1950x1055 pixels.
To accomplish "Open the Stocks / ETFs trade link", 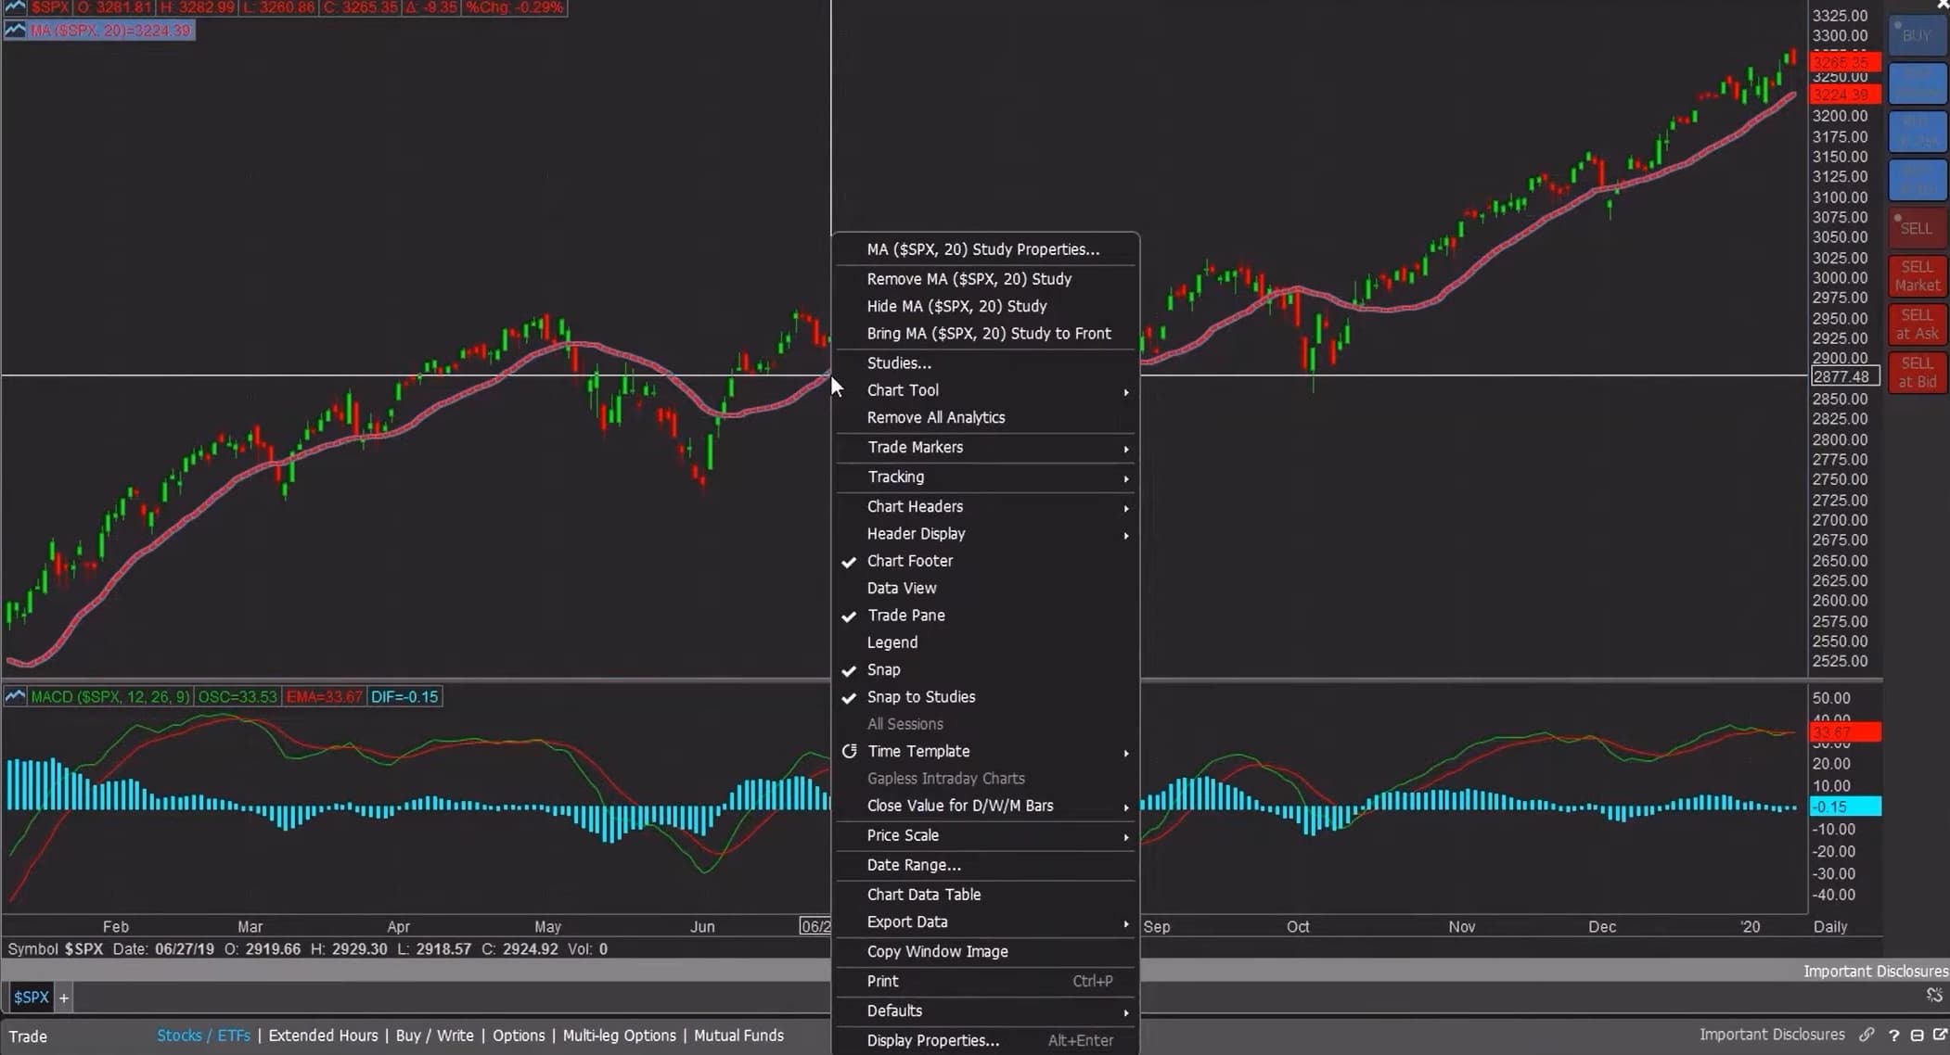I will pyautogui.click(x=203, y=1036).
